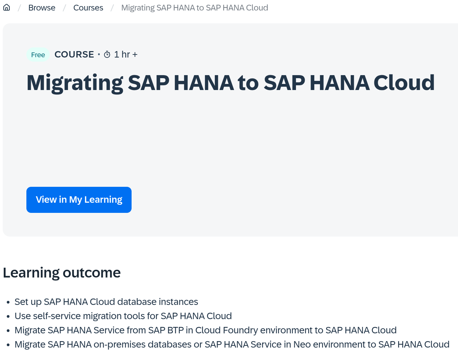Click the current page breadcrumb text
This screenshot has height=355, width=458.
[x=194, y=8]
